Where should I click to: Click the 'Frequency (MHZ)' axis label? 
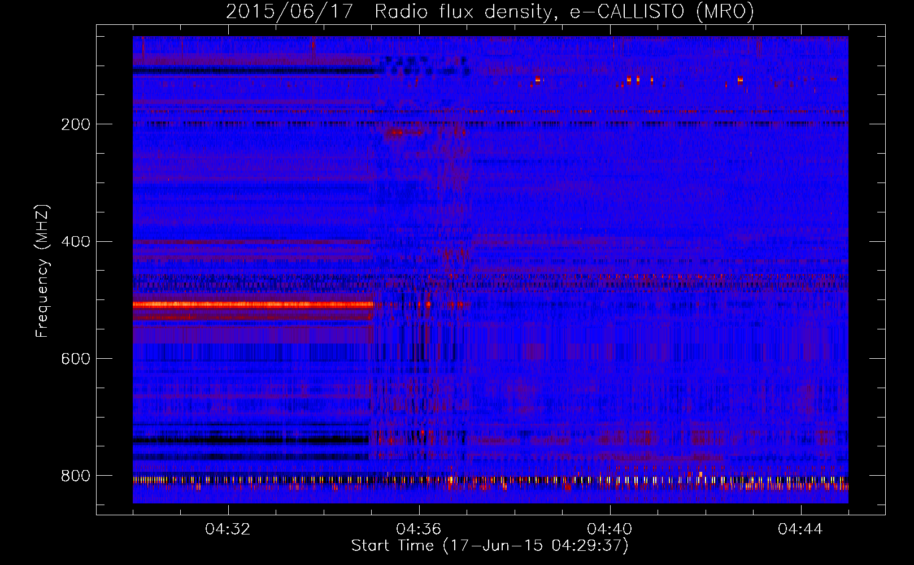42,271
